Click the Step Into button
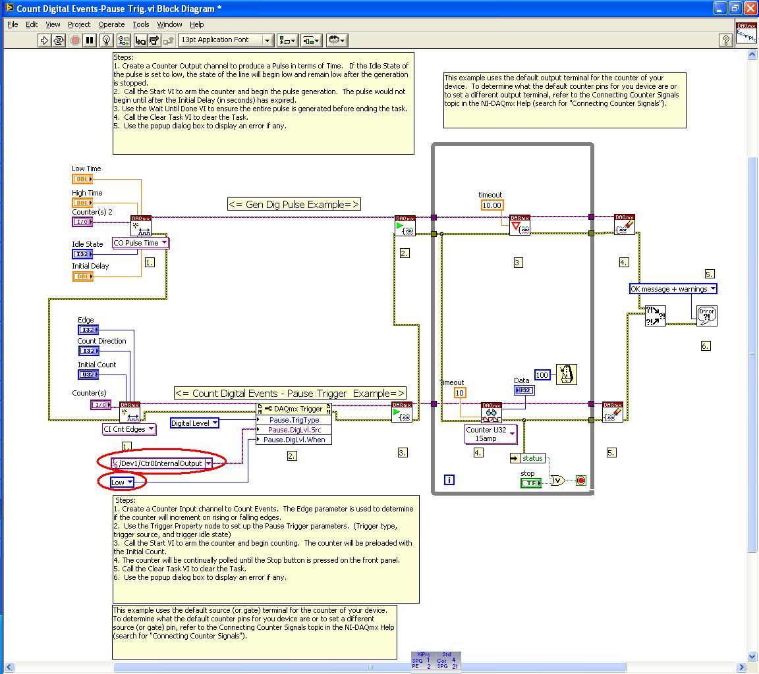The width and height of the screenshot is (759, 674). (140, 40)
